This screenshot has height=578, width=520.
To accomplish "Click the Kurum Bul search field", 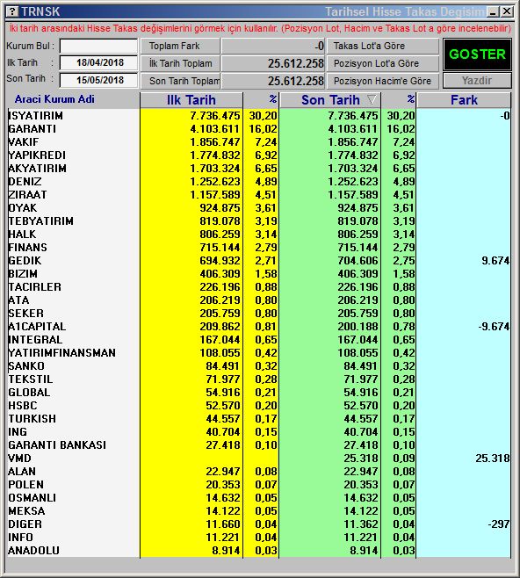I will [98, 46].
